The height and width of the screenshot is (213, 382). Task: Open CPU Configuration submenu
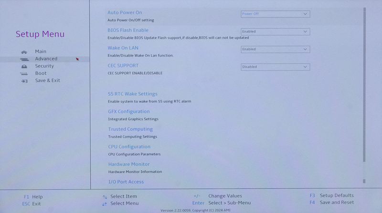tap(129, 147)
